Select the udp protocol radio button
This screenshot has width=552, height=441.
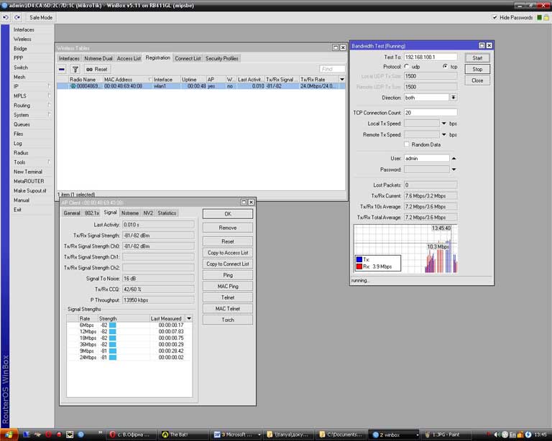pyautogui.click(x=407, y=67)
